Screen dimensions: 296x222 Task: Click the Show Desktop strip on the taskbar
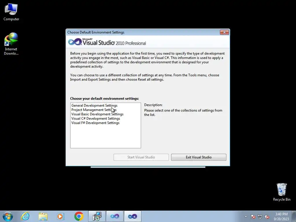click(294, 216)
